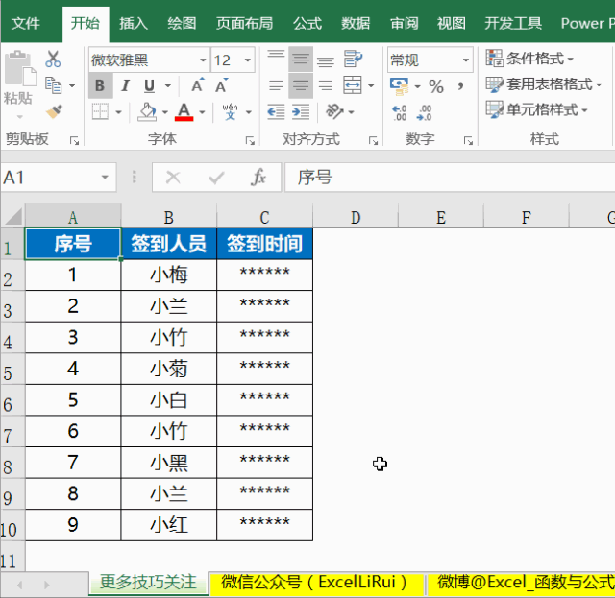This screenshot has height=598, width=615.
Task: Expand the borders dropdown arrow
Action: click(118, 112)
